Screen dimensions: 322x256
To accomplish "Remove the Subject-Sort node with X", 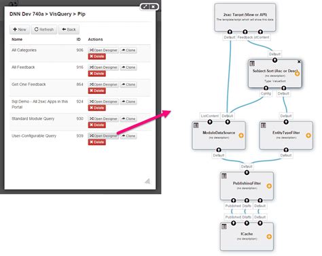I will (299, 62).
